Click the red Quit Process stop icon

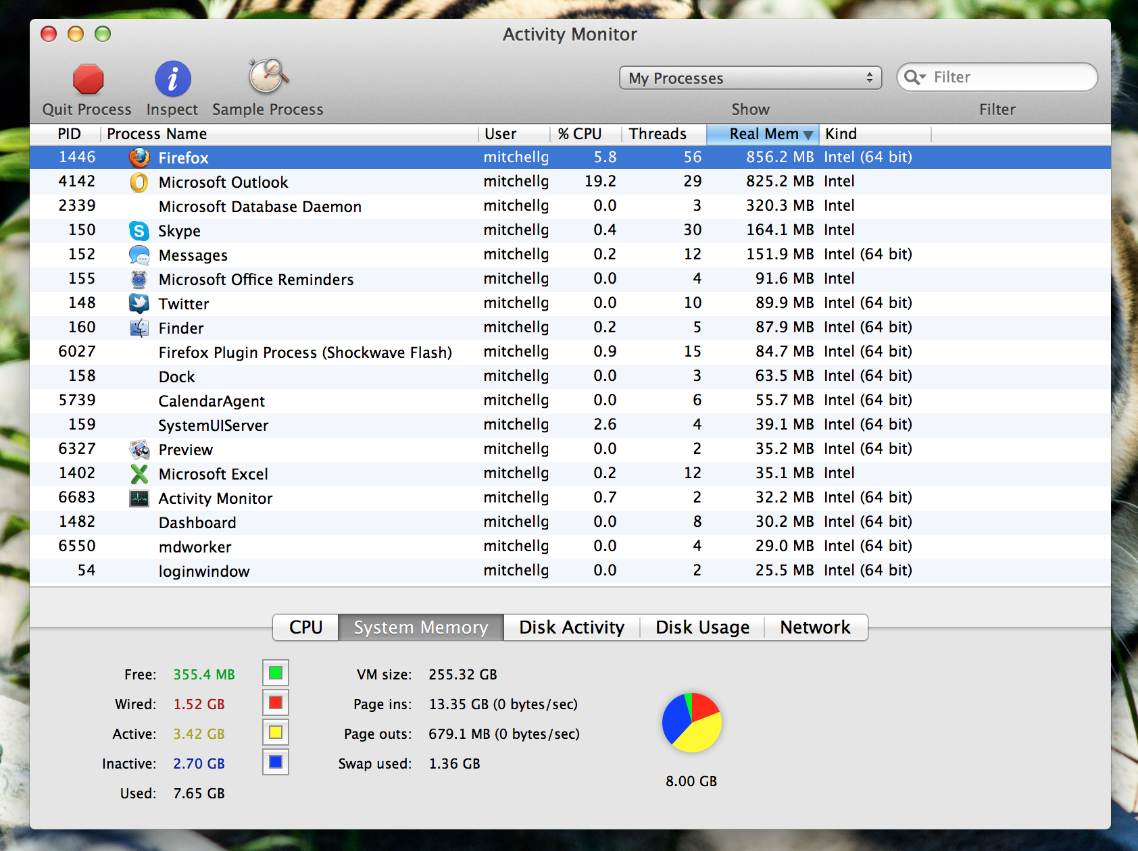pos(89,79)
